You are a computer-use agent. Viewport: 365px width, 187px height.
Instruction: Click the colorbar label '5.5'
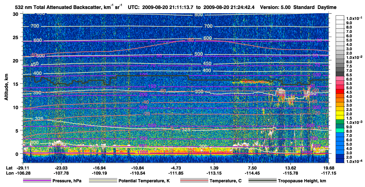(348, 84)
